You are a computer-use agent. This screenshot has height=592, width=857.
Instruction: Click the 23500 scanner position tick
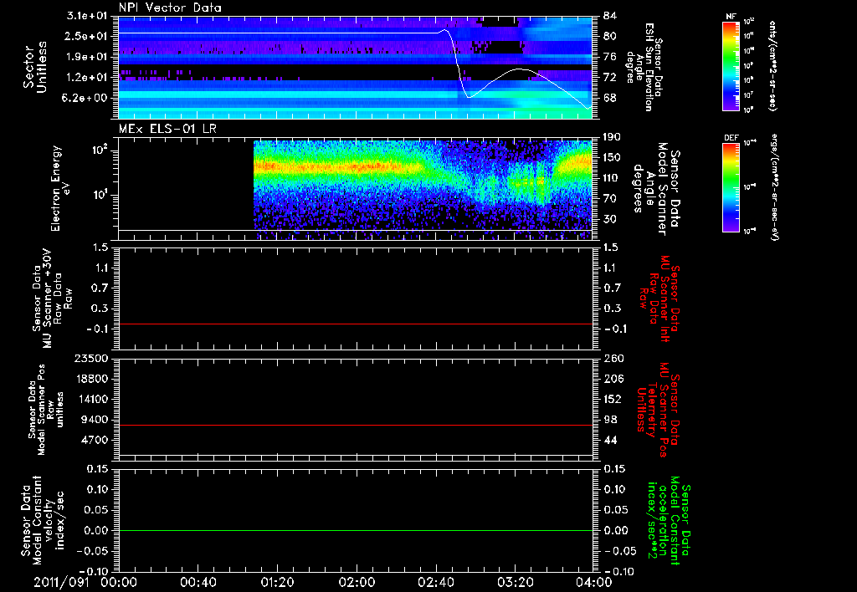click(91, 358)
